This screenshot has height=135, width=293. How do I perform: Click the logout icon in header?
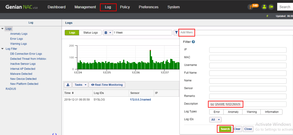271,7
